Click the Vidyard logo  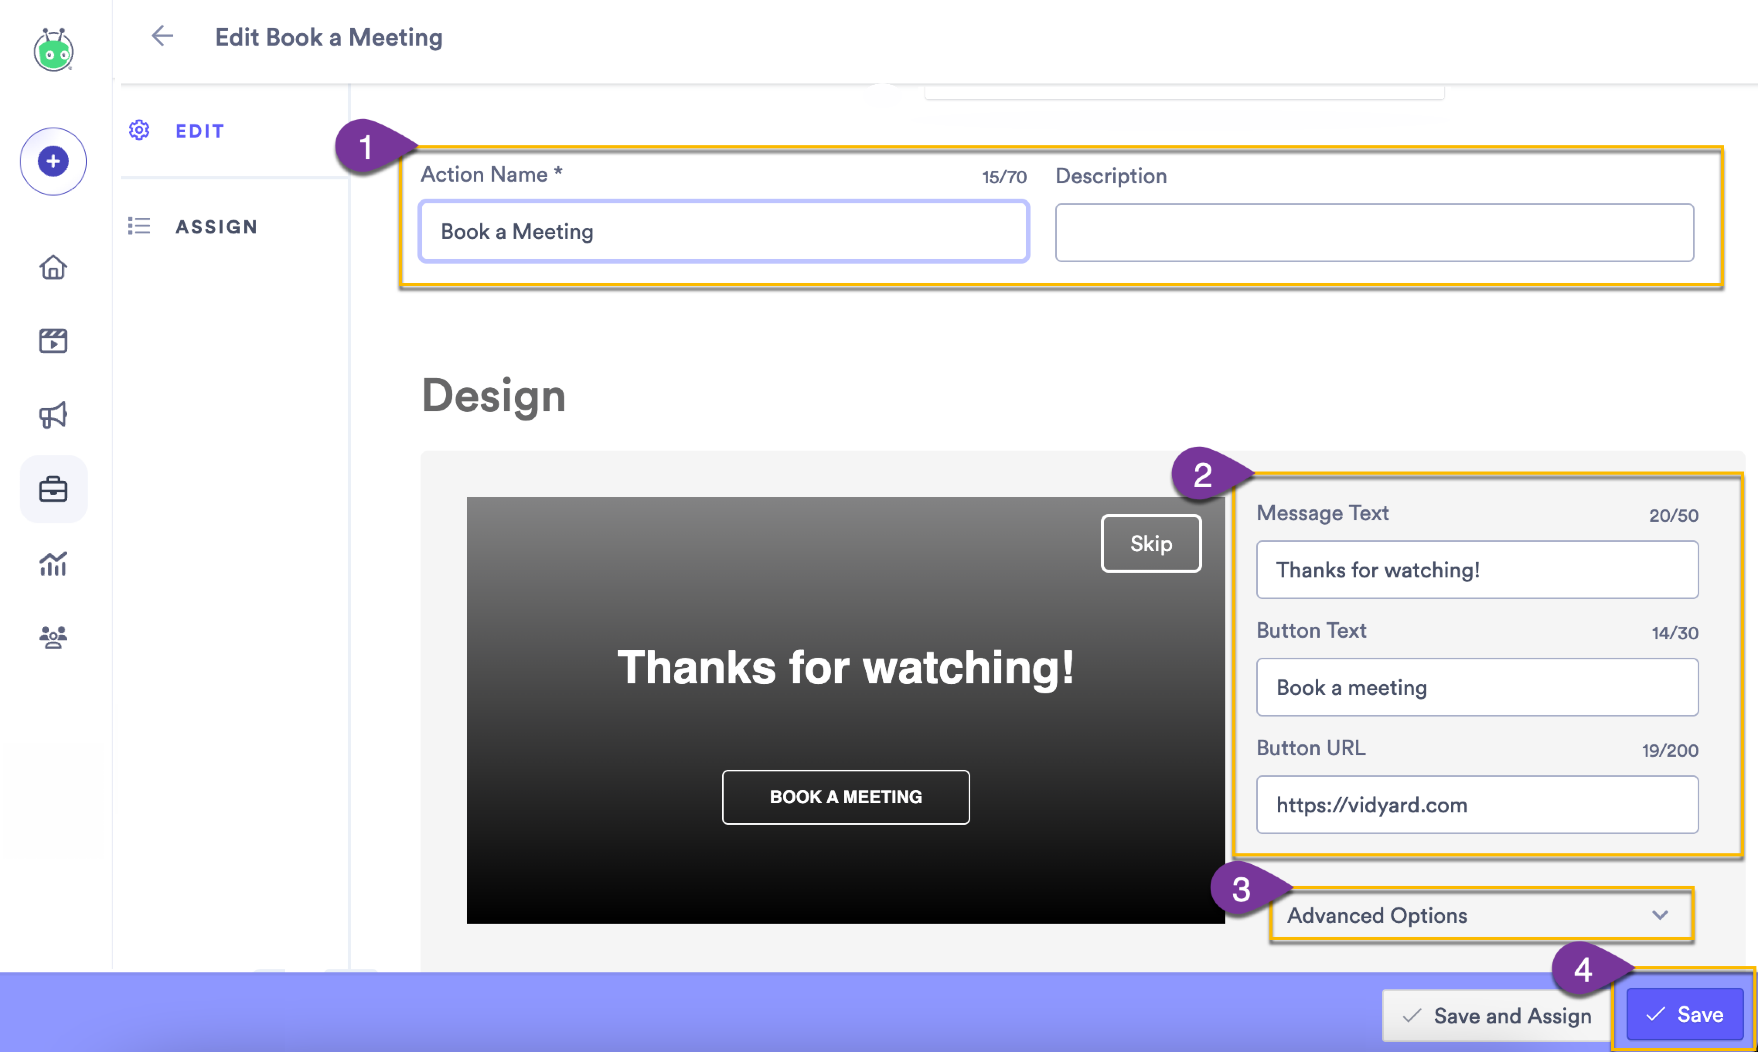pos(53,49)
